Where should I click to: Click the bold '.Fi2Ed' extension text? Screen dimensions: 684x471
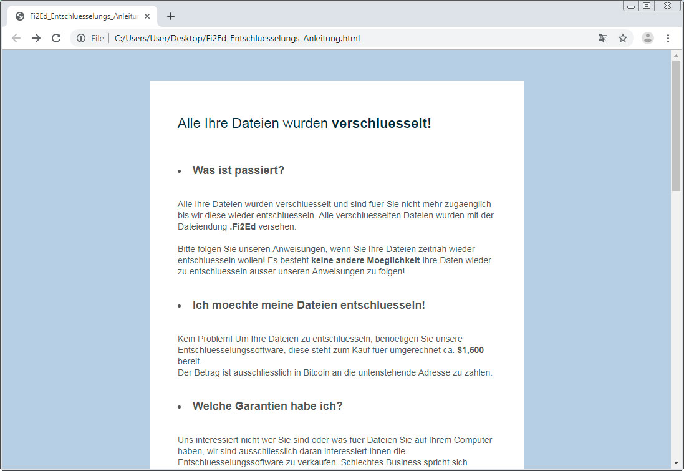(x=243, y=226)
